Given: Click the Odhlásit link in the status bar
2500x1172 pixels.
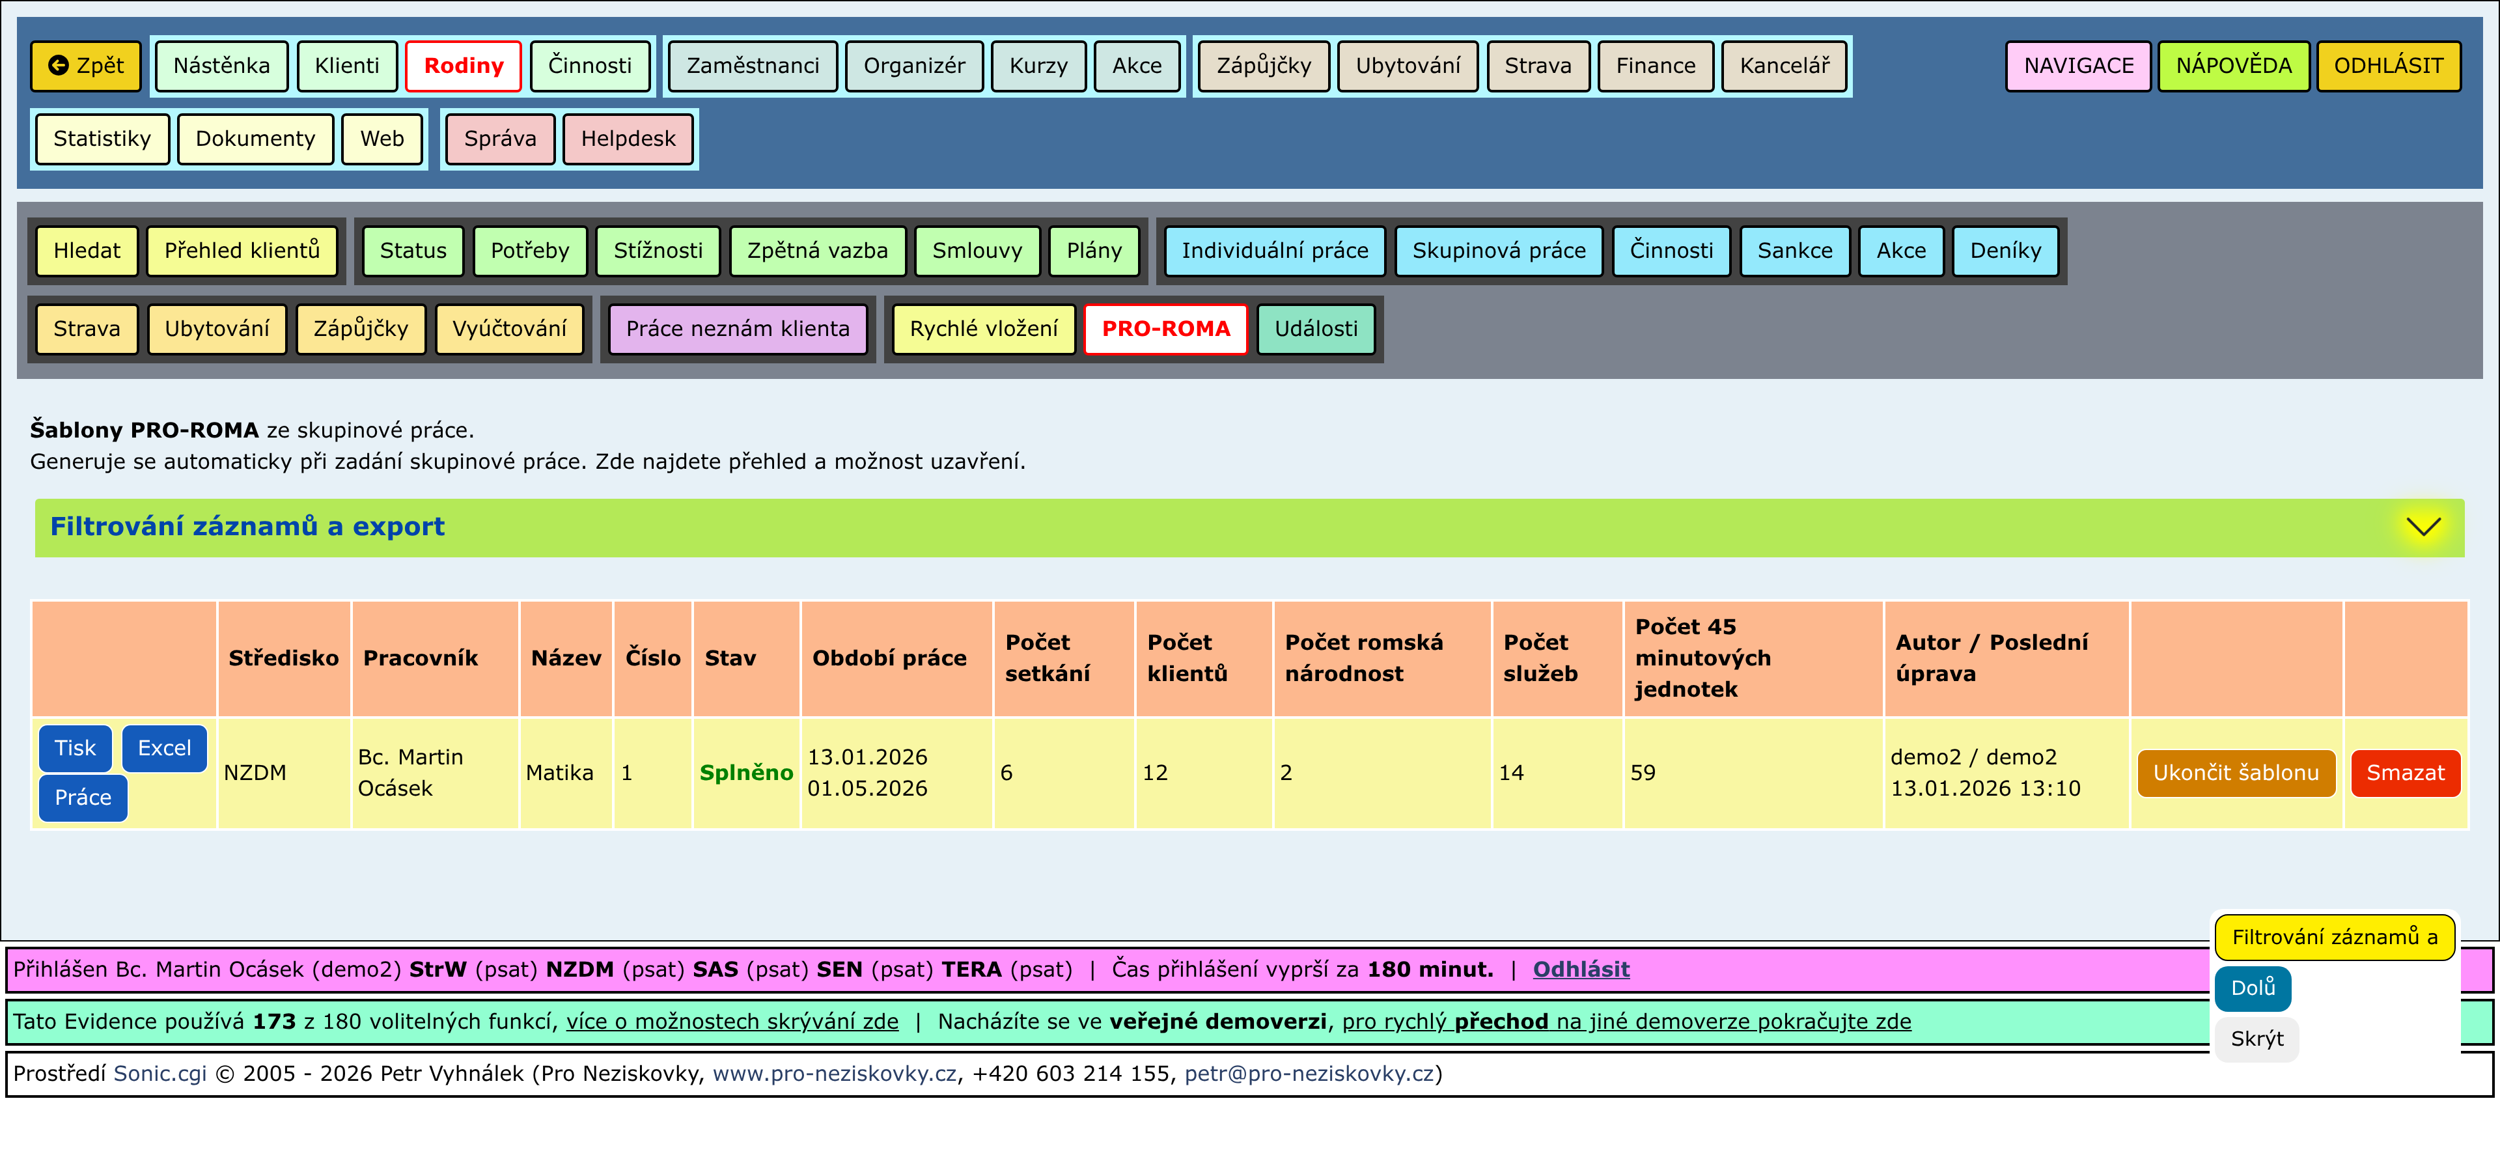Looking at the screenshot, I should point(1580,970).
